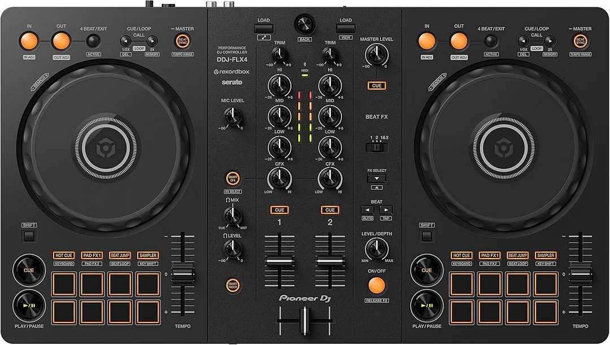
Task: Click channel 1 volume fader
Action: 280,261
